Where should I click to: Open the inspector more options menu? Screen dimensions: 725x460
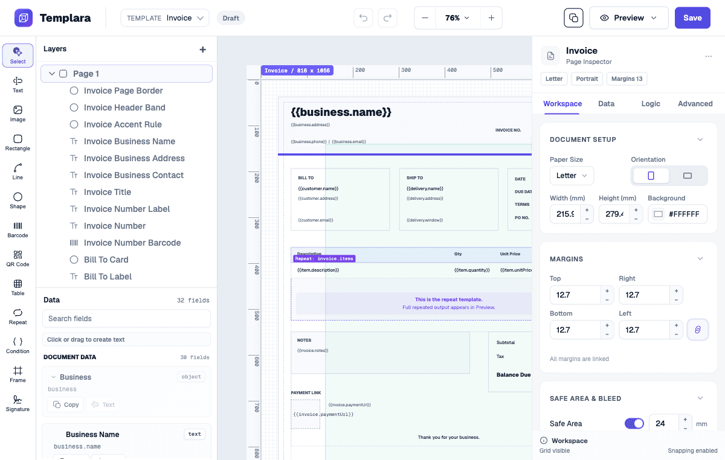708,56
